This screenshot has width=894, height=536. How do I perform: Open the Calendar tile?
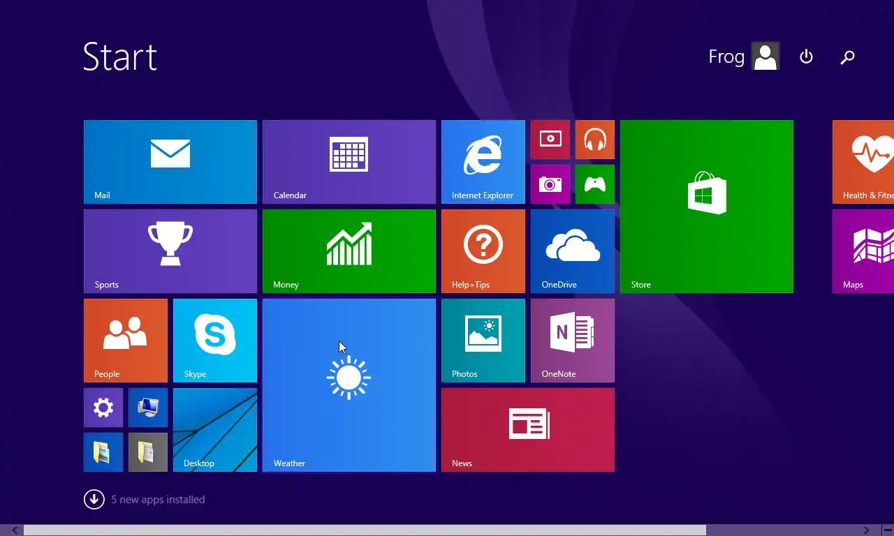pyautogui.click(x=349, y=162)
